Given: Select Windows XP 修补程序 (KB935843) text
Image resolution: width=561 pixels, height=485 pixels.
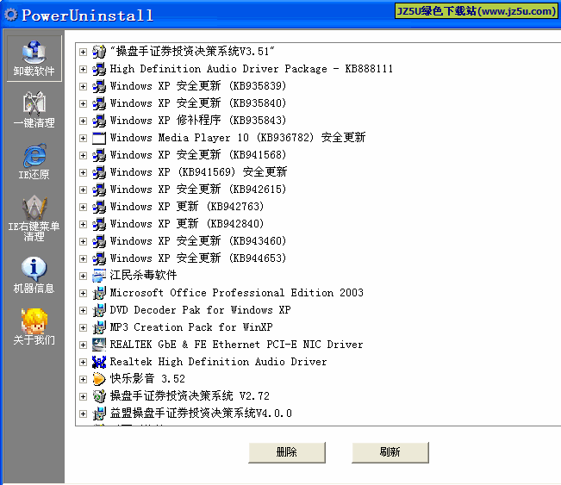Looking at the screenshot, I should point(198,121).
